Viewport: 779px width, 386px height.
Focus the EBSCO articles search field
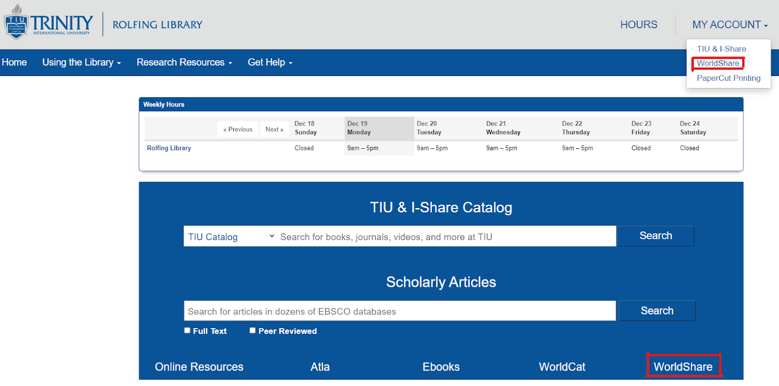[400, 311]
